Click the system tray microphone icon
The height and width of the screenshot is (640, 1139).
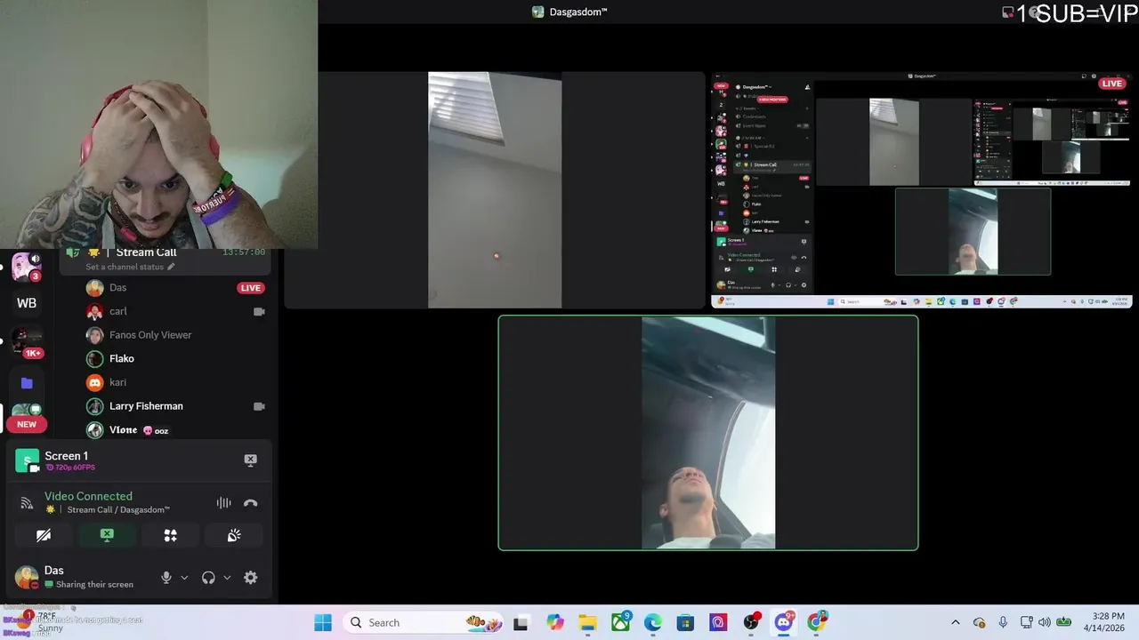[x=1003, y=622]
